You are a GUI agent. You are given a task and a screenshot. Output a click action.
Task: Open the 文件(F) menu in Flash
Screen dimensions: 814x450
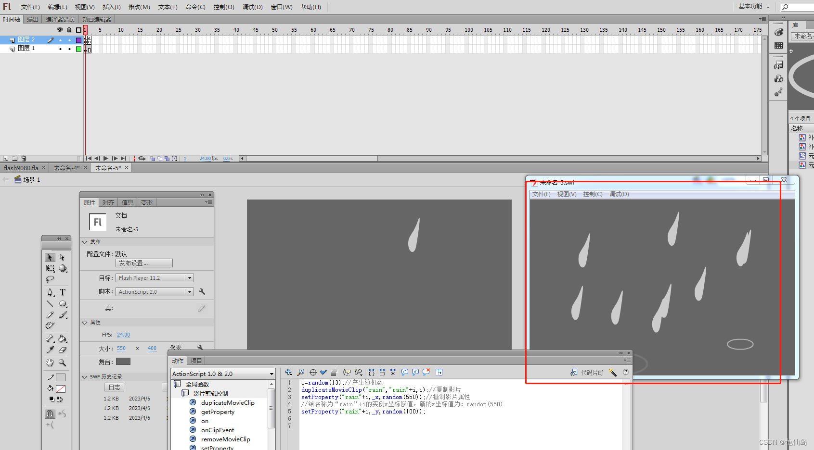pos(30,7)
